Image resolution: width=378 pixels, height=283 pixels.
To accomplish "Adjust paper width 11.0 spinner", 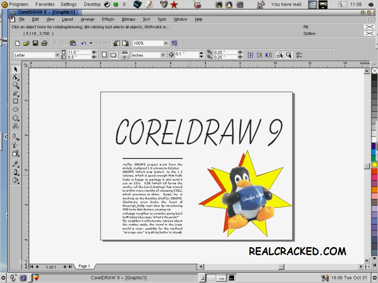I will (x=94, y=52).
